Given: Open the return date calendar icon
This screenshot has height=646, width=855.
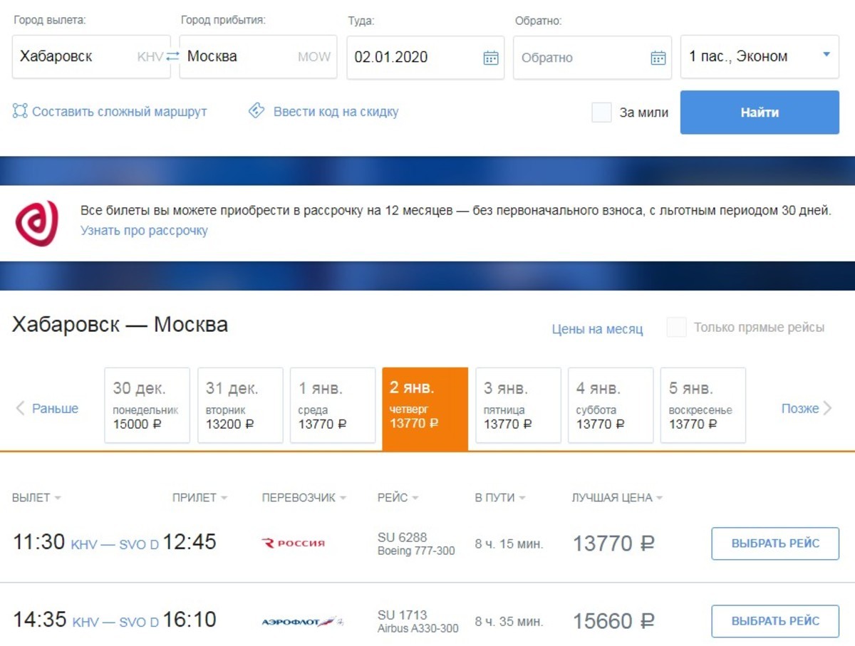Looking at the screenshot, I should click(x=658, y=58).
